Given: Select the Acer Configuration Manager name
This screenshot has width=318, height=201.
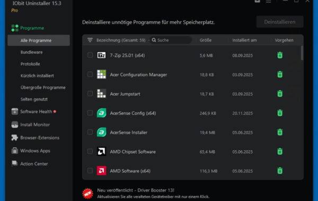Looking at the screenshot, I should 138,75.
